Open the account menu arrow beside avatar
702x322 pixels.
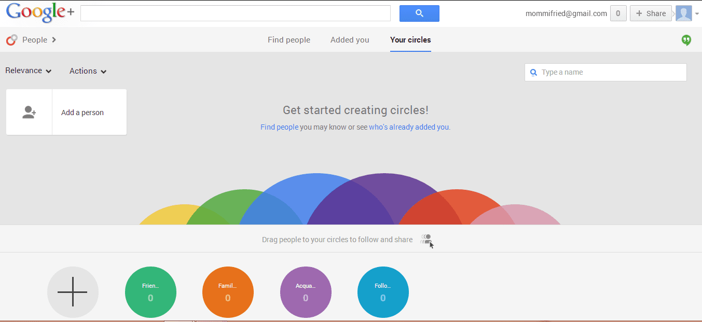coord(697,14)
